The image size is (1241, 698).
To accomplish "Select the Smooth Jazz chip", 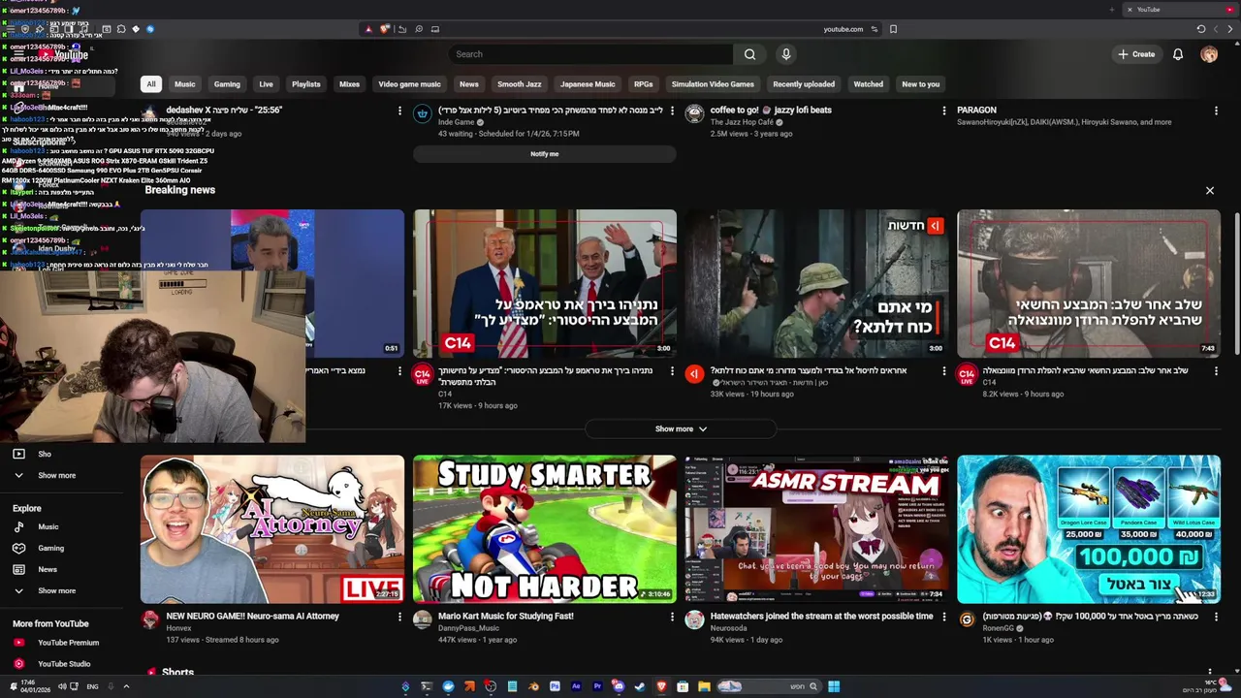I will click(x=519, y=84).
